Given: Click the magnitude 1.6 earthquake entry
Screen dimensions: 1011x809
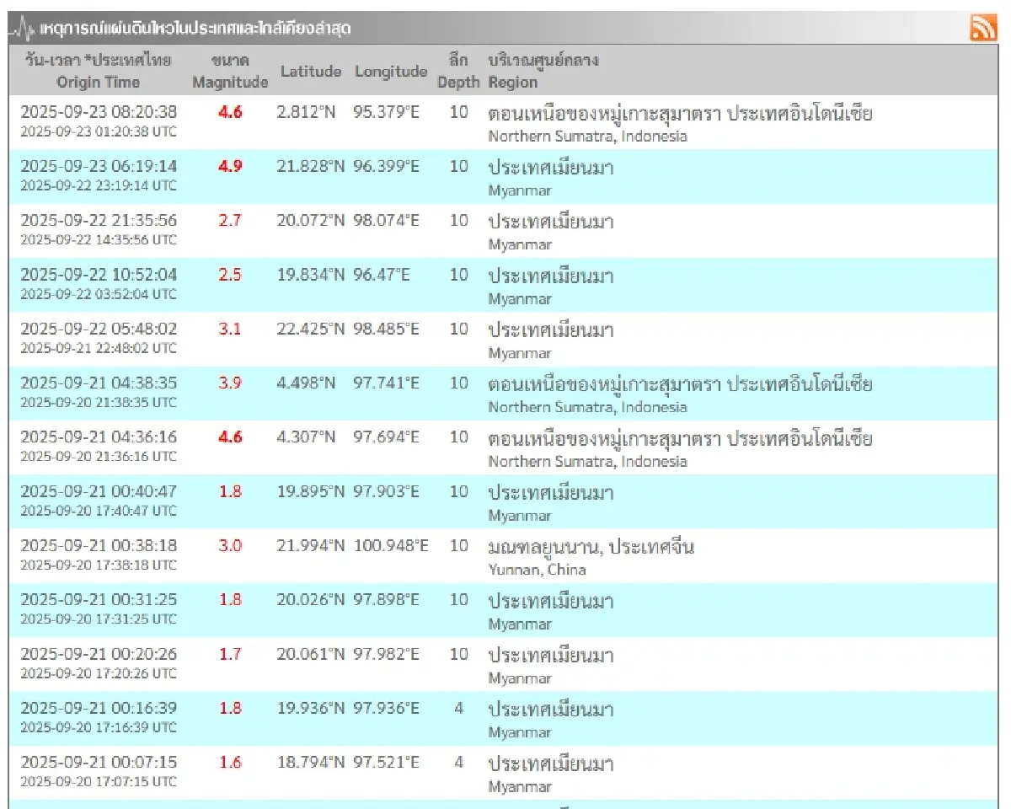Looking at the screenshot, I should (x=231, y=763).
